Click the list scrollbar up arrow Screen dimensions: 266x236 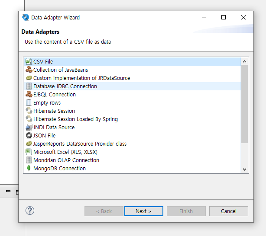pos(244,61)
